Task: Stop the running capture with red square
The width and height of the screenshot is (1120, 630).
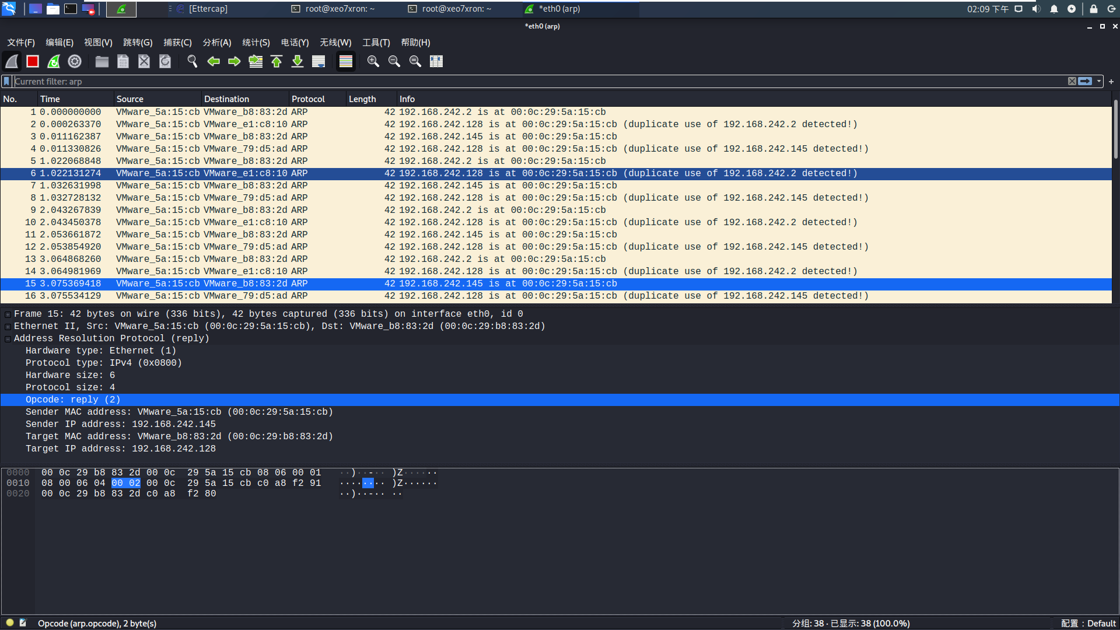Action: tap(33, 61)
